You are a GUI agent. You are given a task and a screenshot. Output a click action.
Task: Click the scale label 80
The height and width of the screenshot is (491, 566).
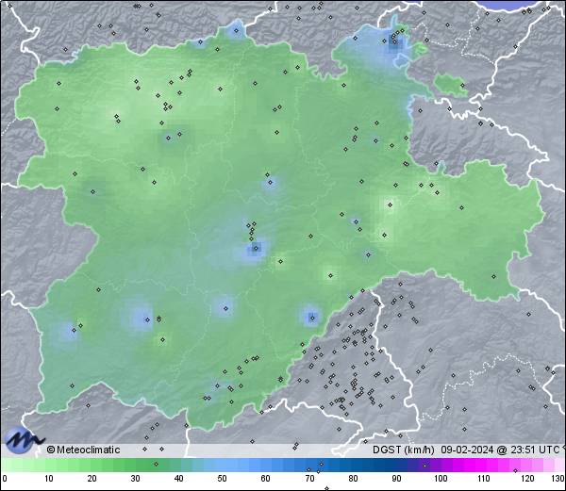pos(353,479)
